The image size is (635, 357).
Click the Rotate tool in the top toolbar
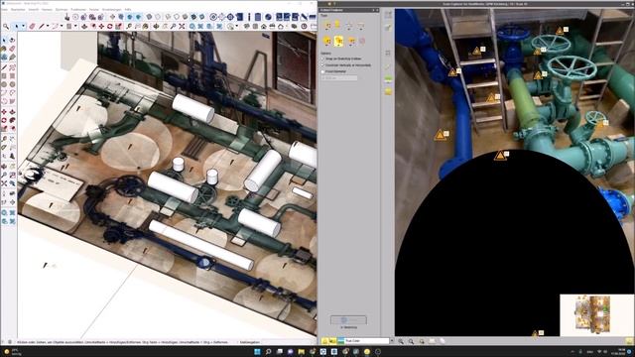[110, 26]
